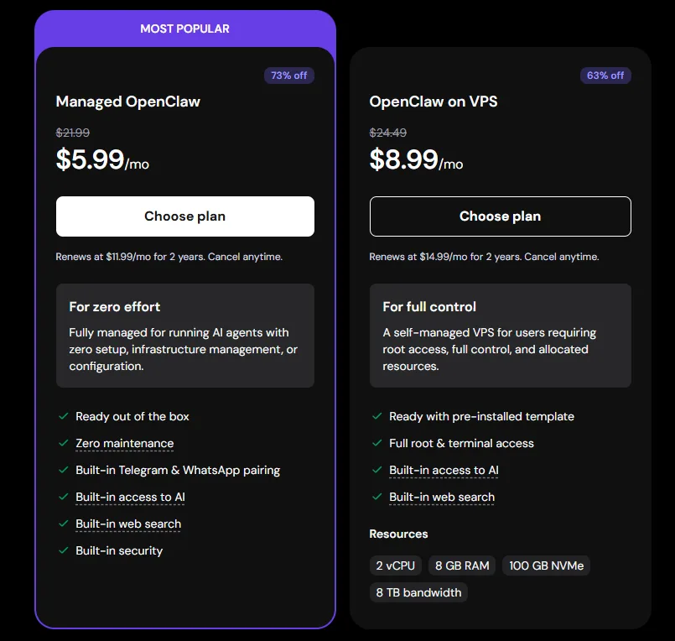The height and width of the screenshot is (641, 675).
Task: Click Built-in access to AI in Managed plan
Action: pos(130,497)
